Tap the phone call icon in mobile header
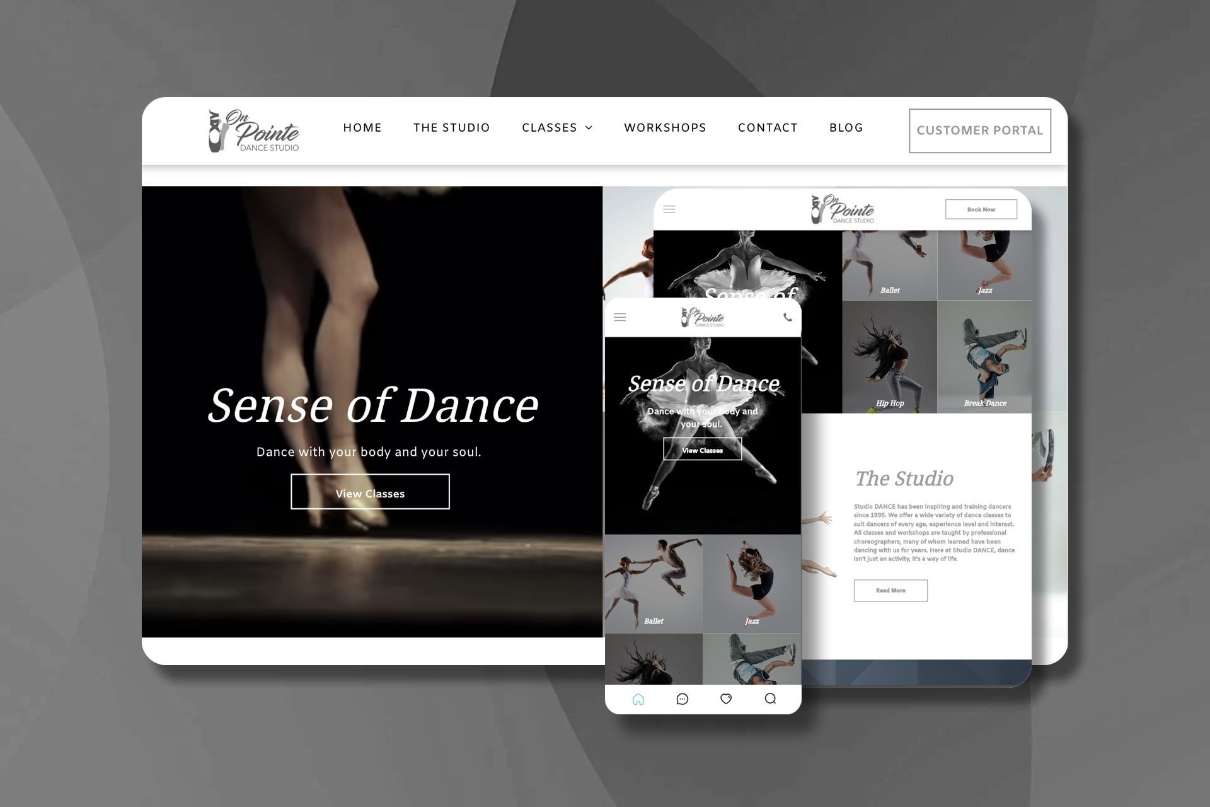The image size is (1210, 807). coord(787,317)
